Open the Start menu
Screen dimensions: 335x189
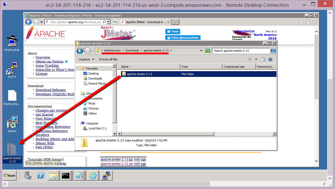(x=9, y=175)
